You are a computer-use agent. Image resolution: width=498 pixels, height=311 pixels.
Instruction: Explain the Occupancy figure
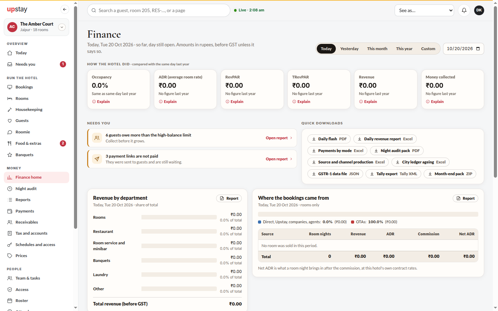(101, 102)
